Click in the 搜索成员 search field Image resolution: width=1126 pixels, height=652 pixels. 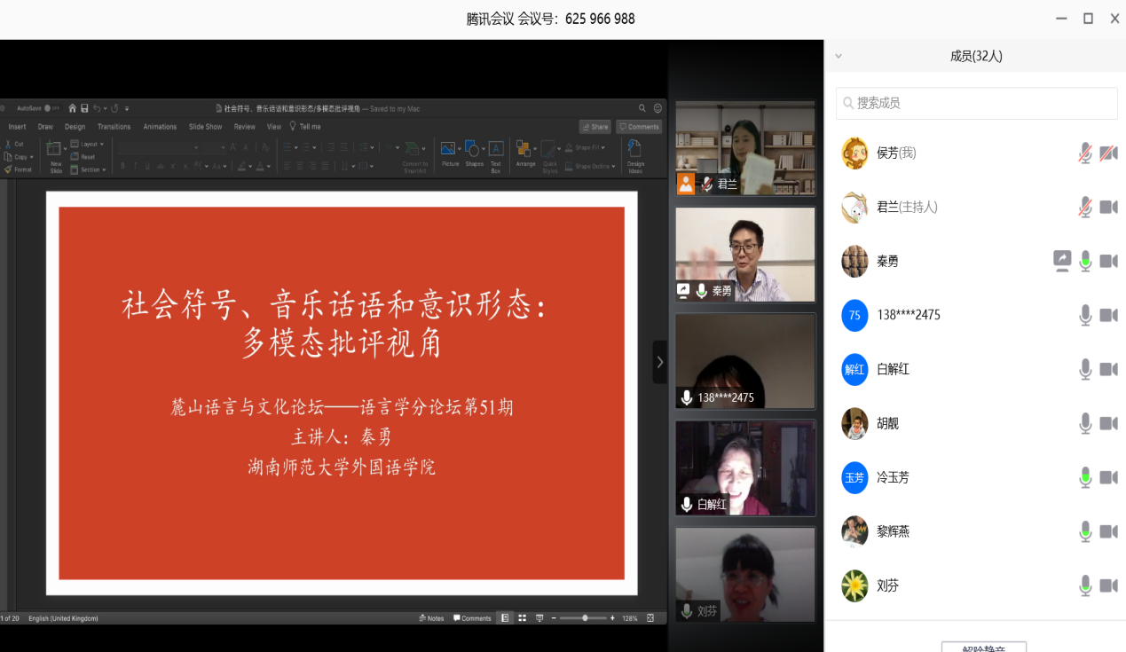point(976,103)
